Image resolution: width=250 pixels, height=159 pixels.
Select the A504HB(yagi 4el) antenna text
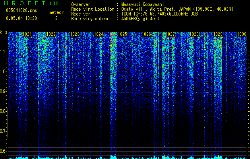tap(140, 19)
